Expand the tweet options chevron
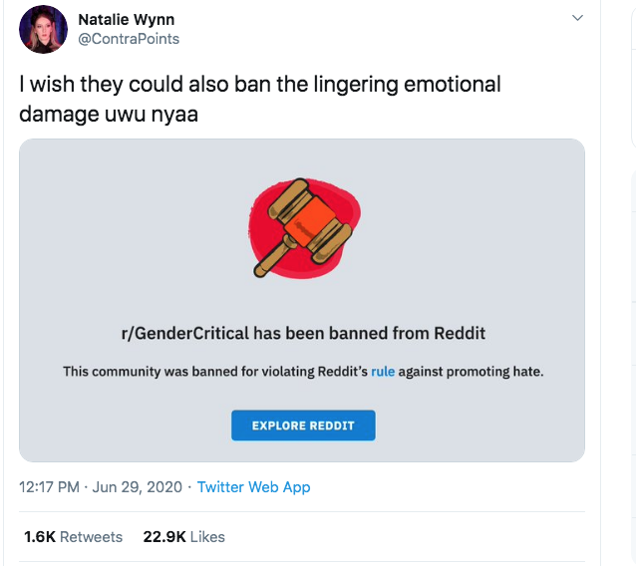This screenshot has height=566, width=636. (x=577, y=19)
